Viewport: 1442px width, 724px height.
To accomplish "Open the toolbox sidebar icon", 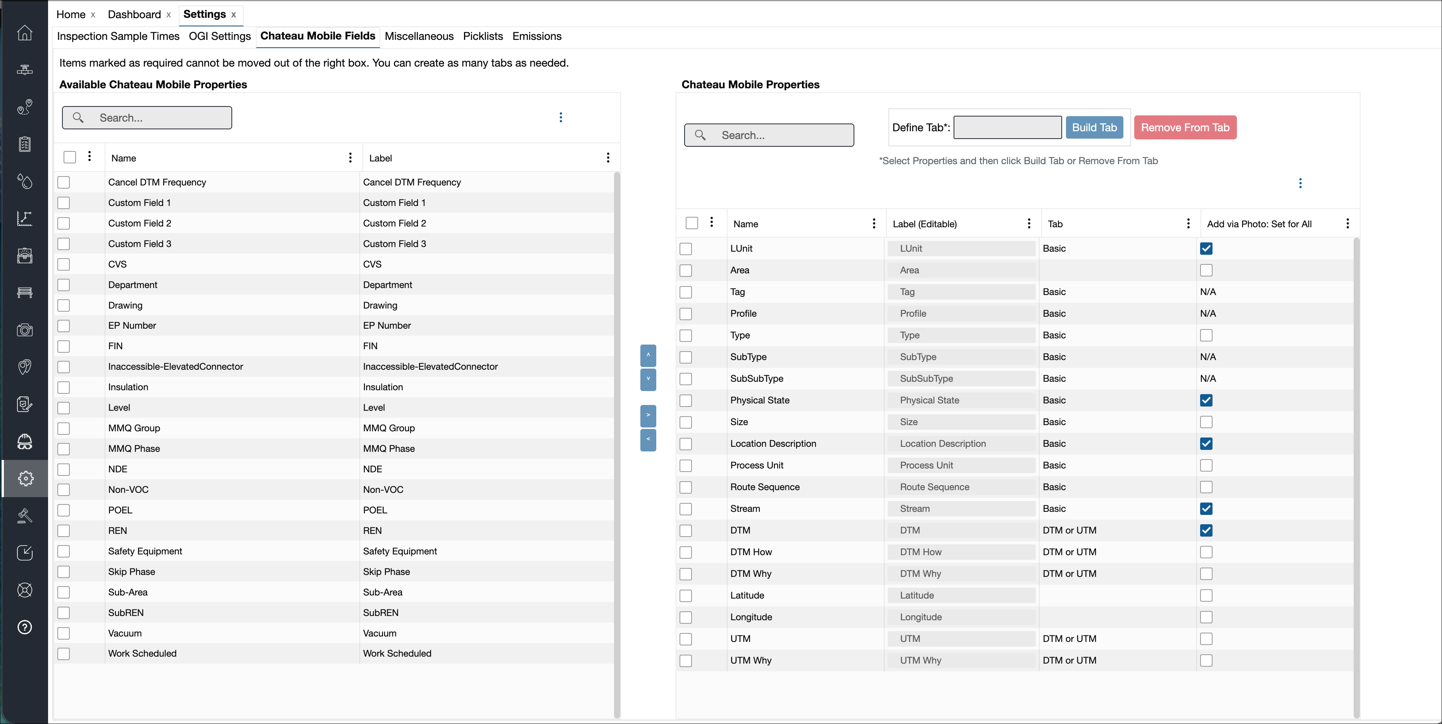I will click(x=25, y=256).
